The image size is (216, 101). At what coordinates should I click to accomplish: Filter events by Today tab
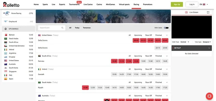tap(77, 28)
